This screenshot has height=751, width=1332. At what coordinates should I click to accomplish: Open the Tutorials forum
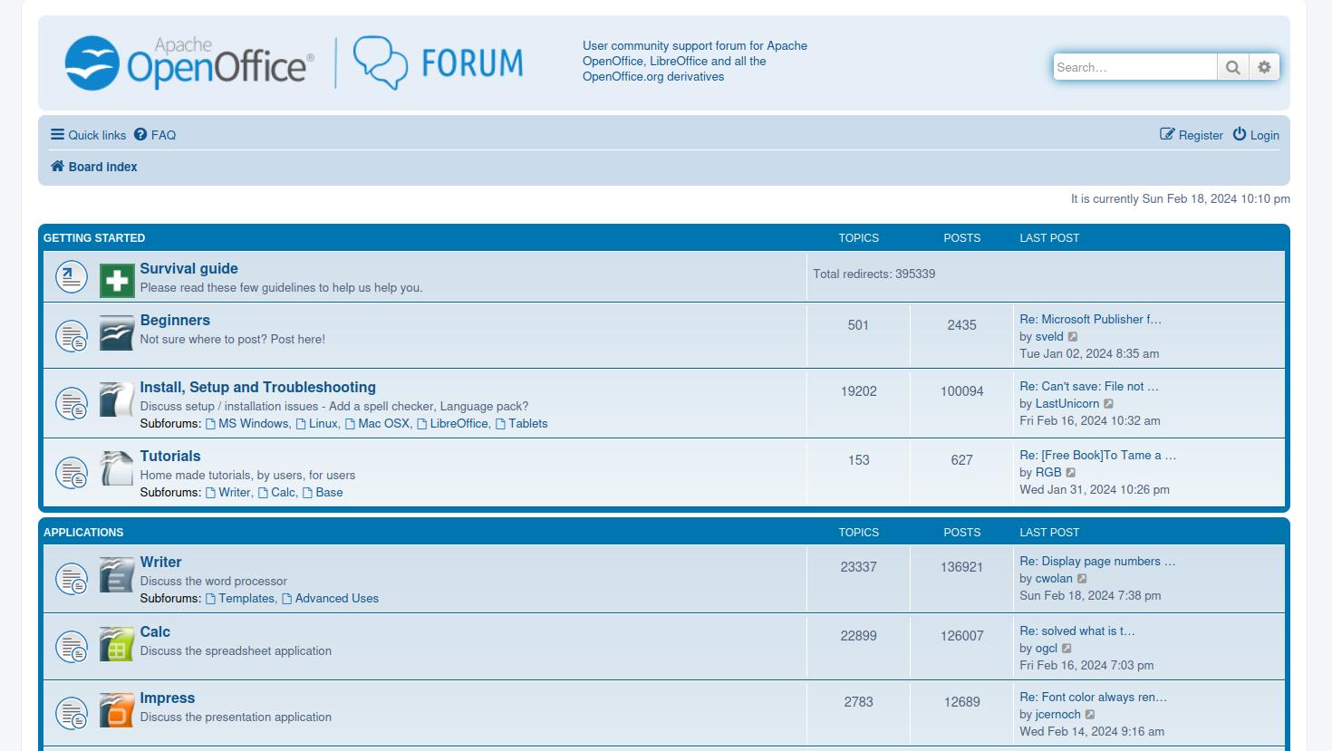tap(170, 456)
